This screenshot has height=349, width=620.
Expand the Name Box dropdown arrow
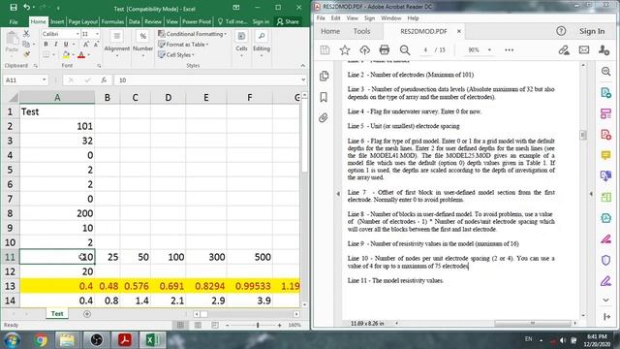point(44,79)
